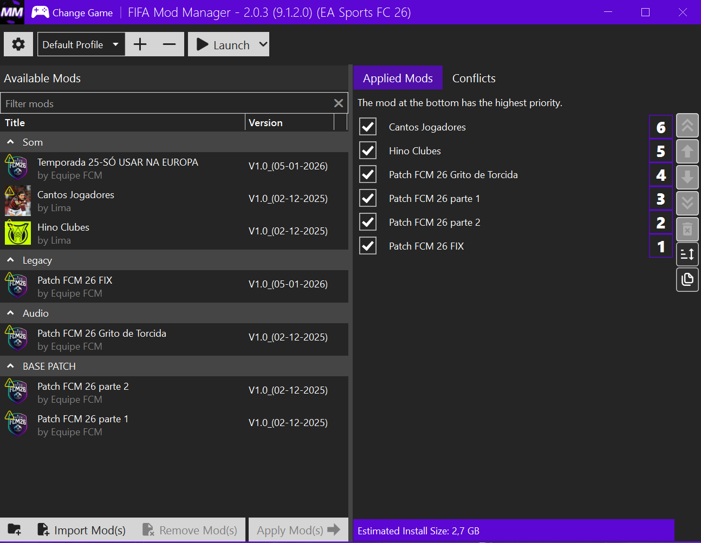
Task: Click the trash icon to remove applied mod
Action: 687,229
